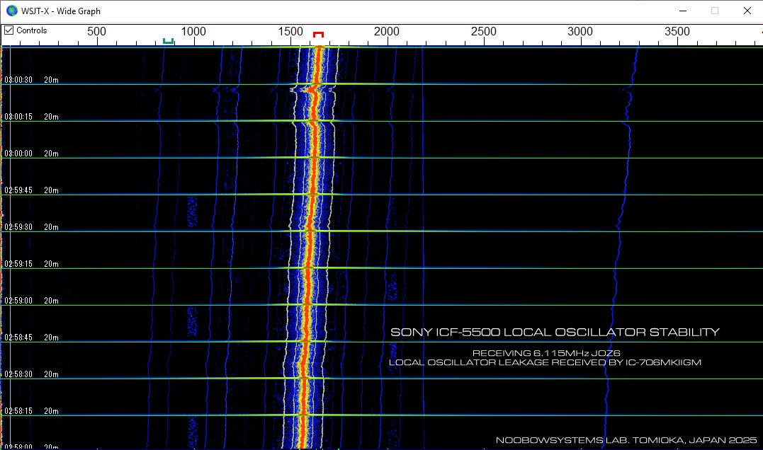Click the 03:00:15 timestamp label
This screenshot has height=450, width=763.
(x=18, y=117)
